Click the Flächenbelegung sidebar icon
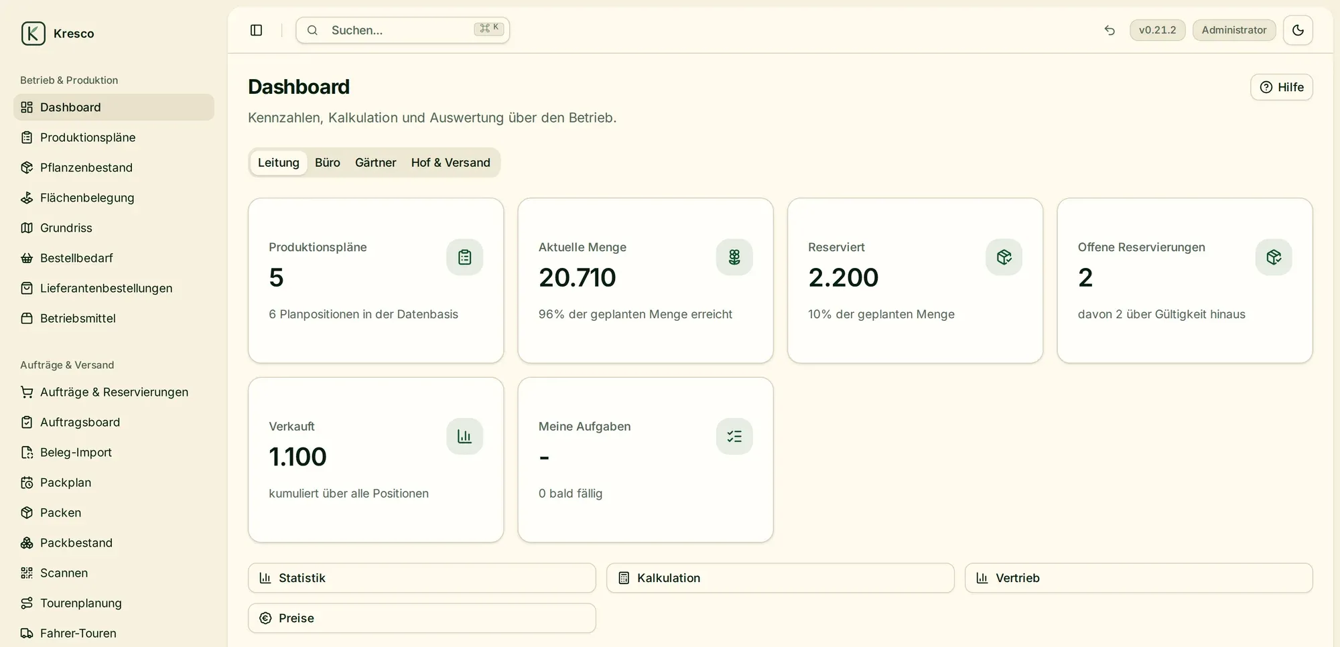The width and height of the screenshot is (1340, 647). click(27, 198)
